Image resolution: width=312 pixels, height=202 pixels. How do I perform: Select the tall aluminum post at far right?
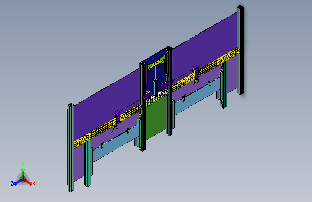point(240,50)
